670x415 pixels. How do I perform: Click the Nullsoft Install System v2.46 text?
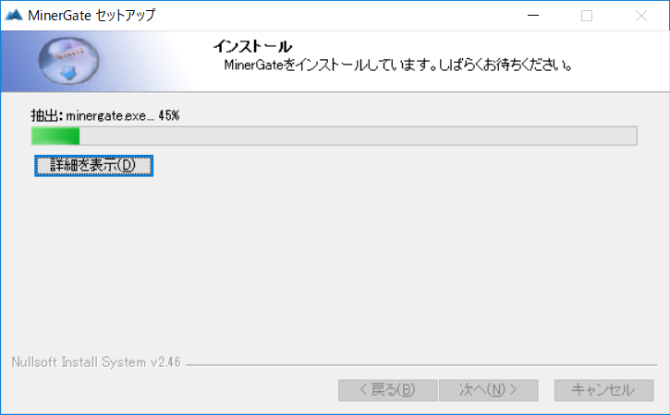pyautogui.click(x=96, y=362)
